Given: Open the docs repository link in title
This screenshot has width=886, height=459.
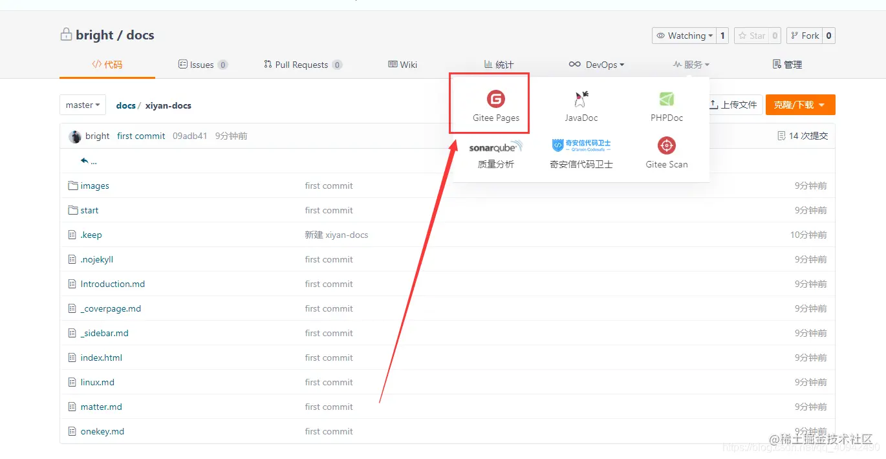Looking at the screenshot, I should (140, 35).
